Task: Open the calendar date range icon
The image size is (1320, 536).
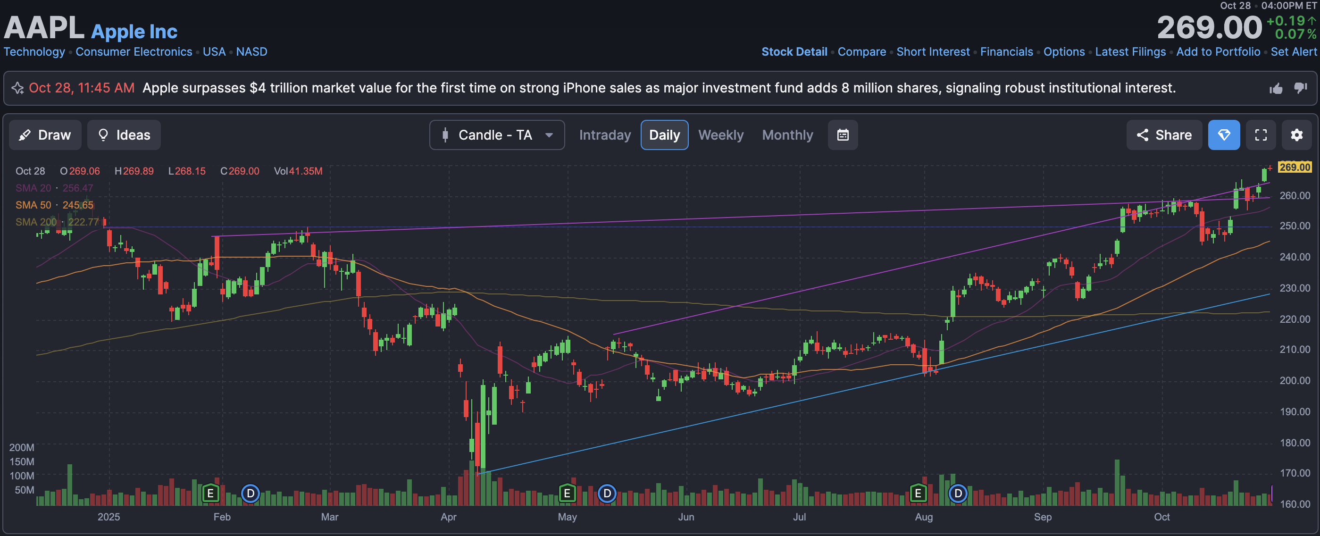Action: coord(843,135)
